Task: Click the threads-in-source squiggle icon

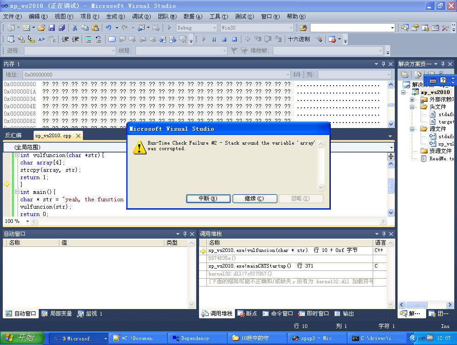Action: point(319,39)
